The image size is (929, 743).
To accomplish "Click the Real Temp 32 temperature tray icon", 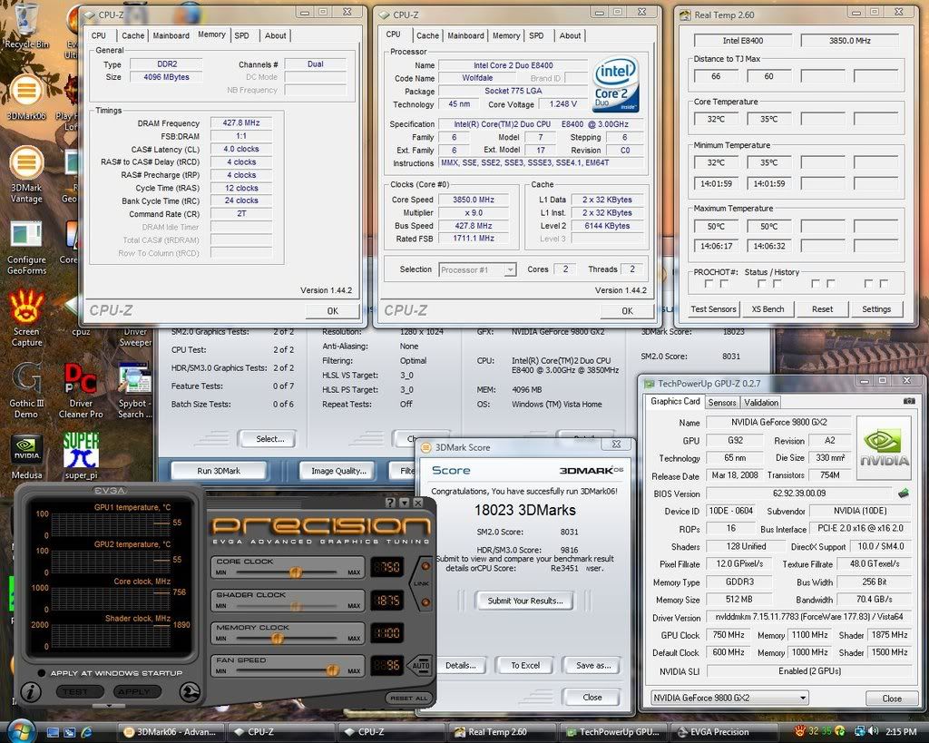I will [814, 732].
